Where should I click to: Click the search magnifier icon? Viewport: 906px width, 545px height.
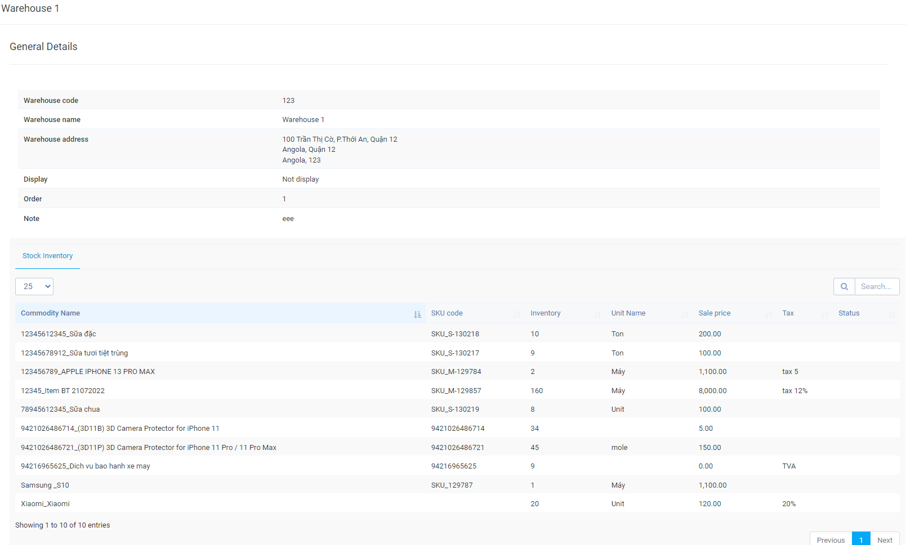click(843, 286)
